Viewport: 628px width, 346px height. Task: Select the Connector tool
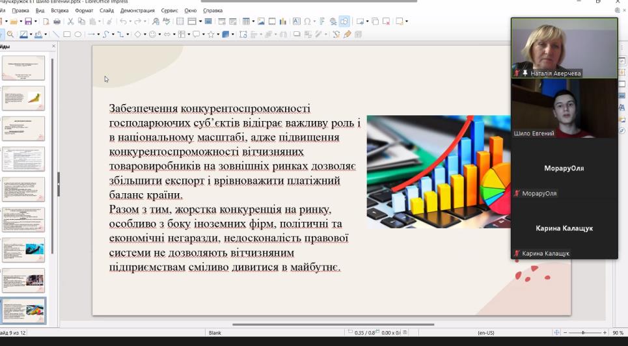120,34
